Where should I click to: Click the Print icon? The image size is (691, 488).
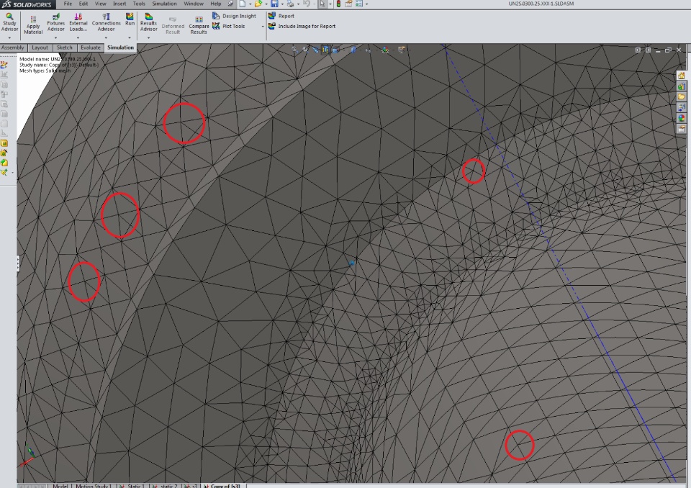pyautogui.click(x=290, y=4)
